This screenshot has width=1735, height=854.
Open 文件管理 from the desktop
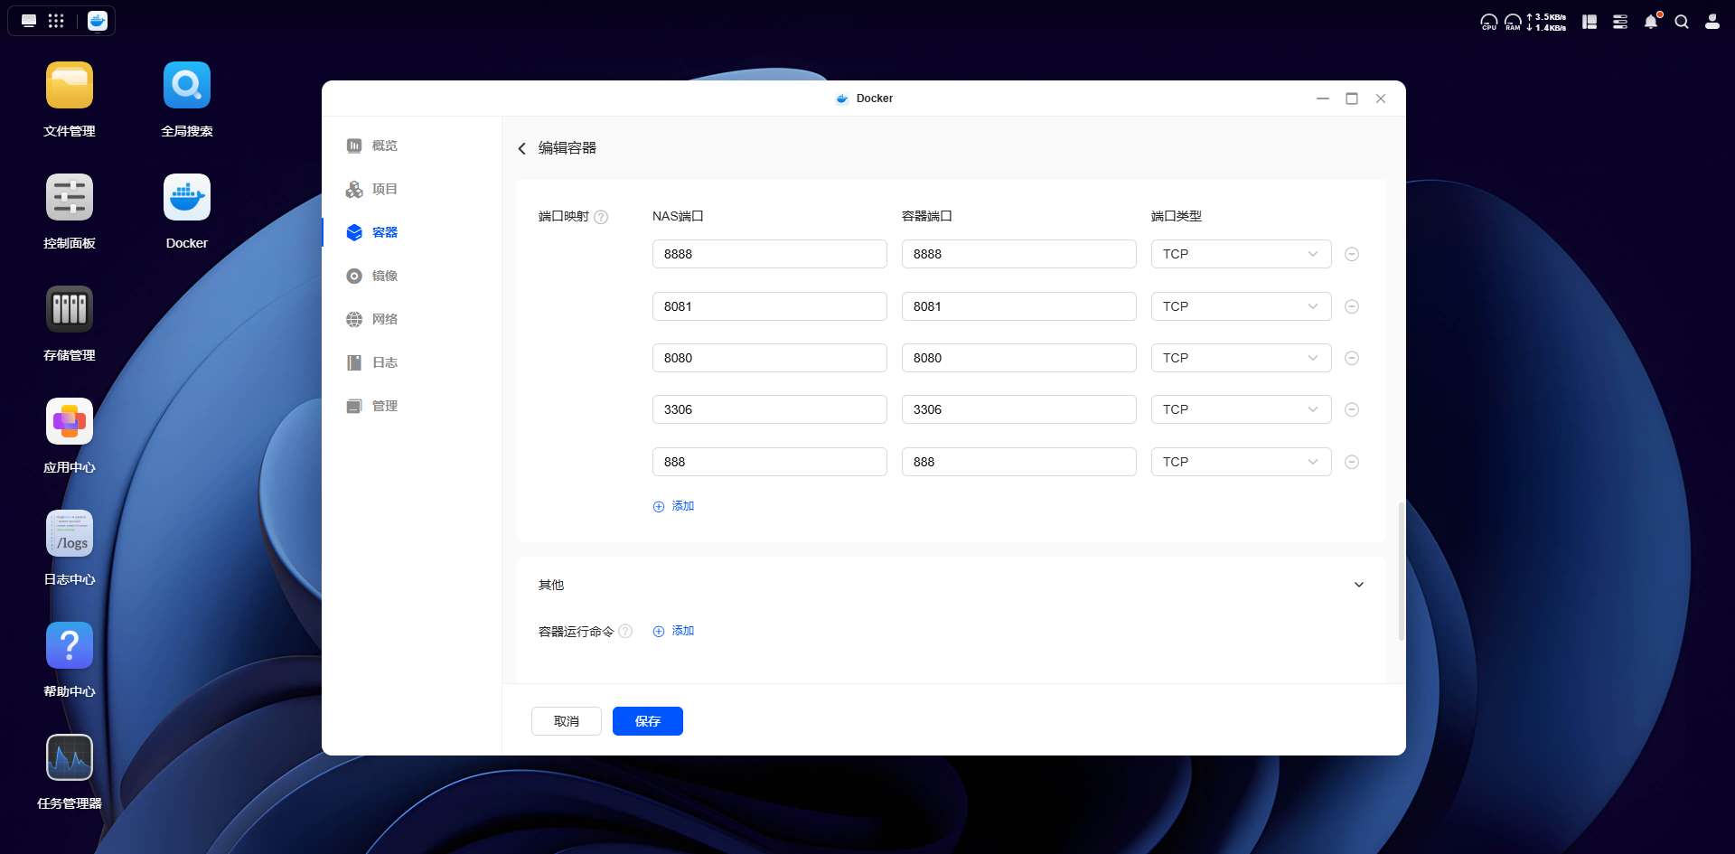(70, 86)
